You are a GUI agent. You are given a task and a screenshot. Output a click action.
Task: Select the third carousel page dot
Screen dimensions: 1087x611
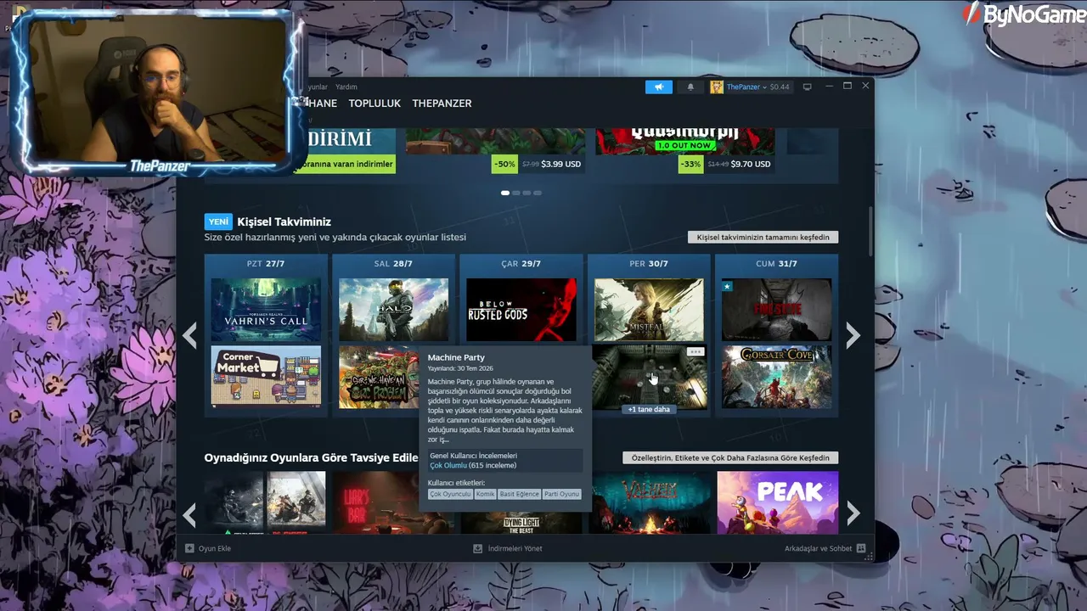pyautogui.click(x=527, y=193)
